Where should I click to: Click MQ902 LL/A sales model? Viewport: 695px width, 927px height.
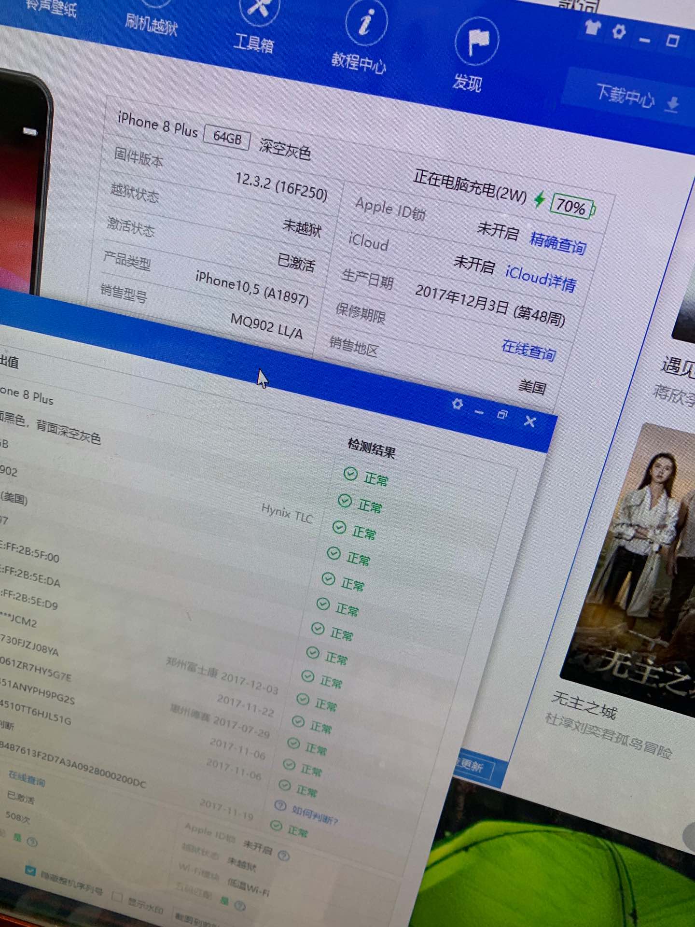click(266, 326)
